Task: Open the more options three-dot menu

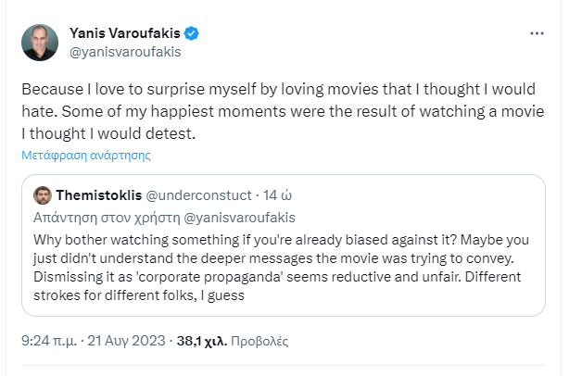Action: click(537, 33)
